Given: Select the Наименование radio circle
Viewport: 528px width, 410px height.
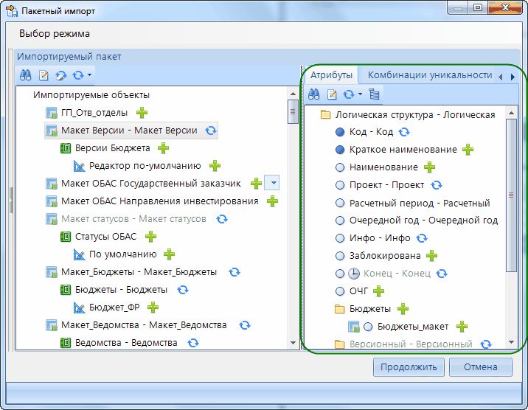Looking at the screenshot, I should (340, 167).
